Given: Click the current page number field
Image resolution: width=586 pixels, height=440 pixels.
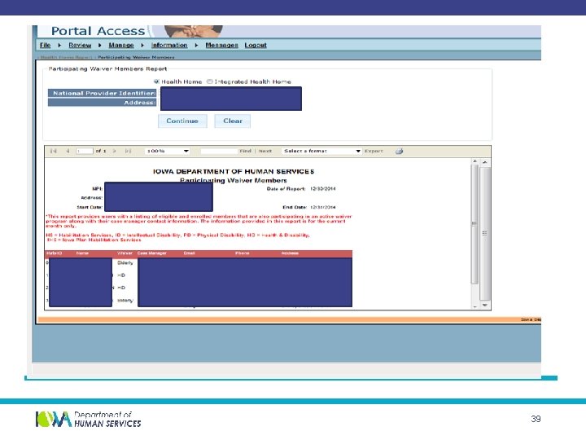Looking at the screenshot, I should tap(85, 151).
